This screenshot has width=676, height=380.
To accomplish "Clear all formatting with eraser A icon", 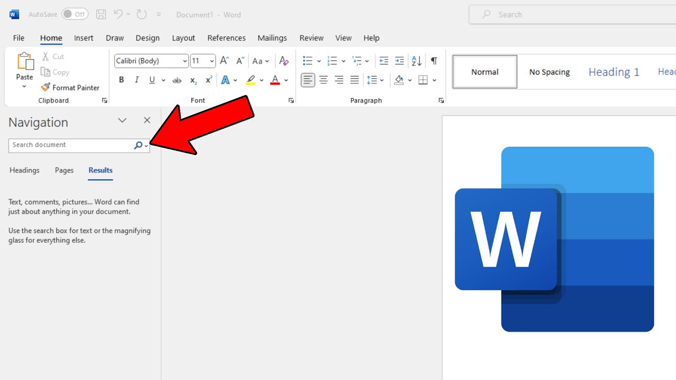I will [x=284, y=61].
